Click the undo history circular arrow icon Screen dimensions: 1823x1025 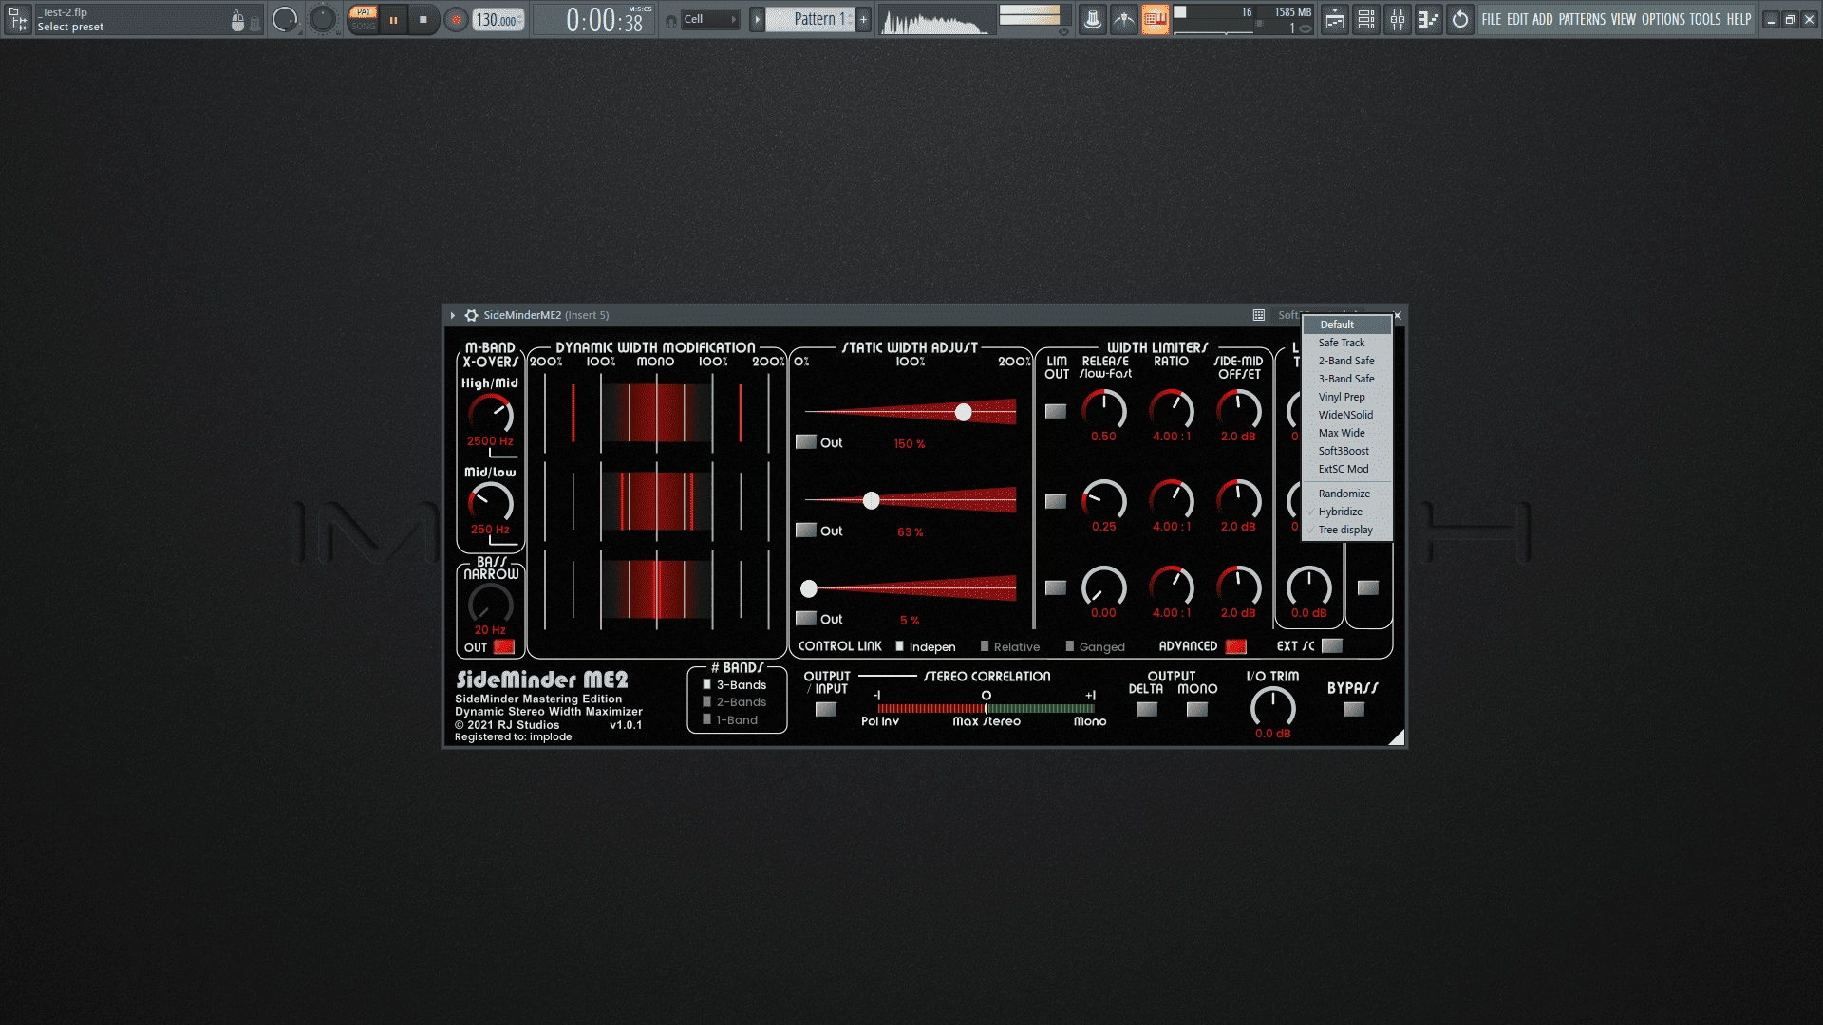(x=1460, y=19)
